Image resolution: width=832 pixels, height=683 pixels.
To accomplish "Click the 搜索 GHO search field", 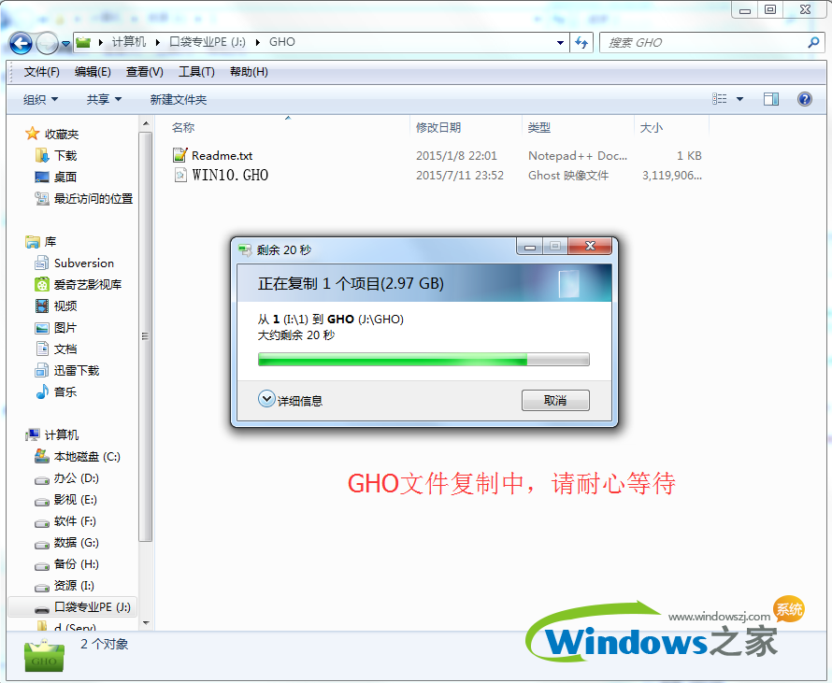I will coord(701,43).
